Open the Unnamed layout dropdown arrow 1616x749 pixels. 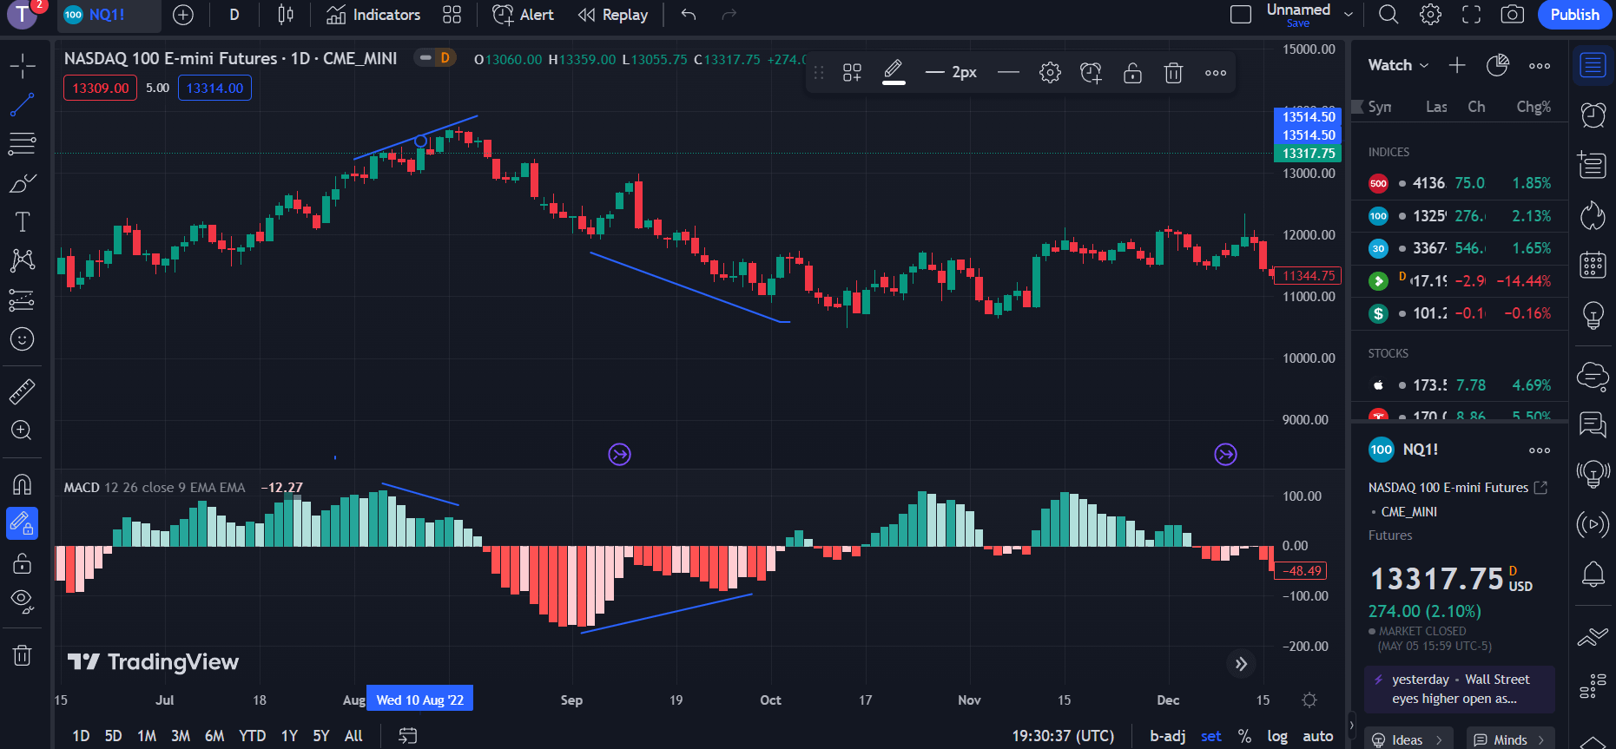click(x=1349, y=15)
